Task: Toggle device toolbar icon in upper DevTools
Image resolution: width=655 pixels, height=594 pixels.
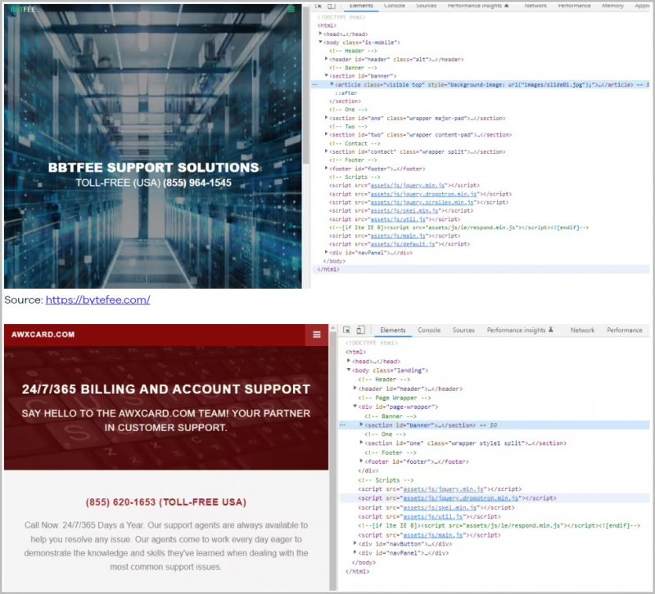Action: coord(331,6)
